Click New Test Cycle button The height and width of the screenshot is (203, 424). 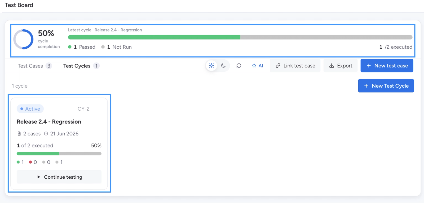point(386,86)
